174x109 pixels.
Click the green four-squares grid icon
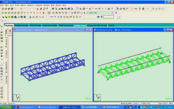coord(44,9)
